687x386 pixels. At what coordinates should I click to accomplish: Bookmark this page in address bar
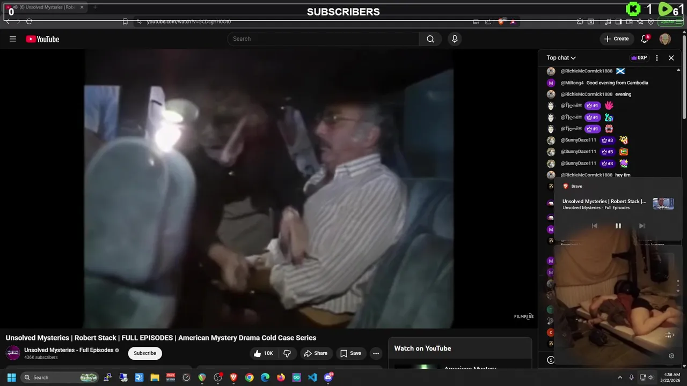point(125,21)
